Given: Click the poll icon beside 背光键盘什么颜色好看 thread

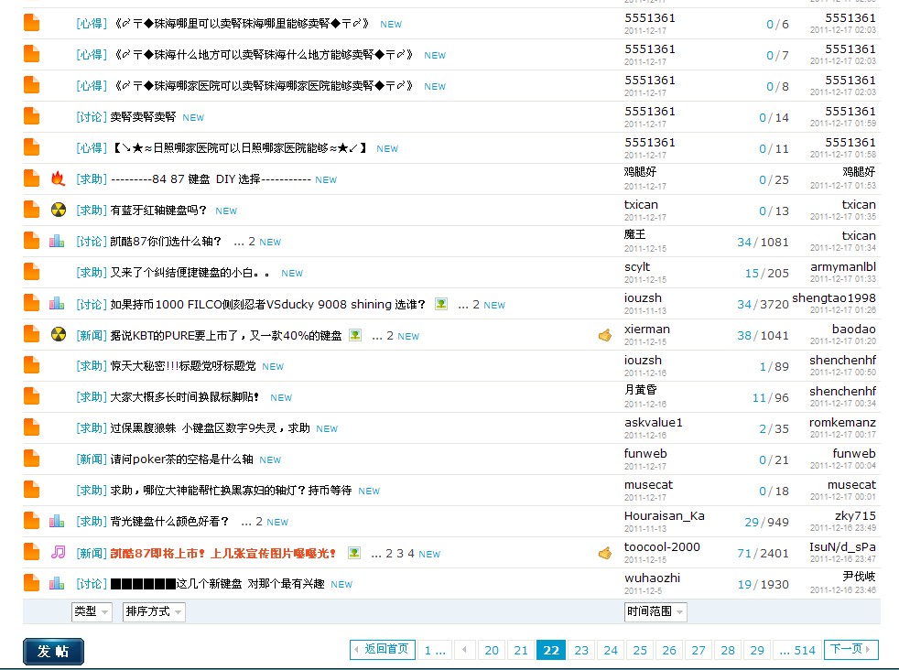Looking at the screenshot, I should pyautogui.click(x=58, y=522).
